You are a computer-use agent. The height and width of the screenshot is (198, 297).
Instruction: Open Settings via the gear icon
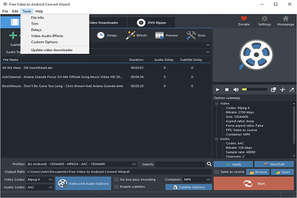264,18
